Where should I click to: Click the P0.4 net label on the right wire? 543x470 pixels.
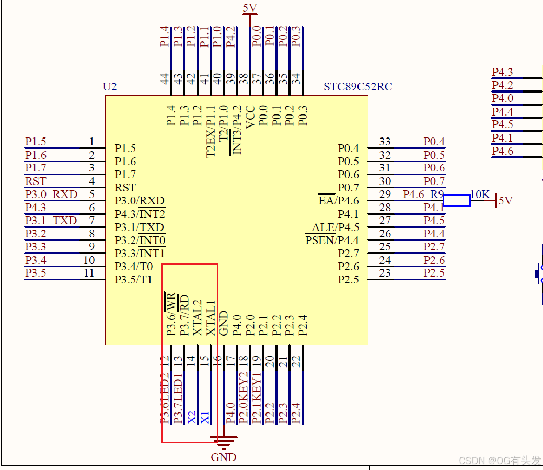(x=434, y=142)
